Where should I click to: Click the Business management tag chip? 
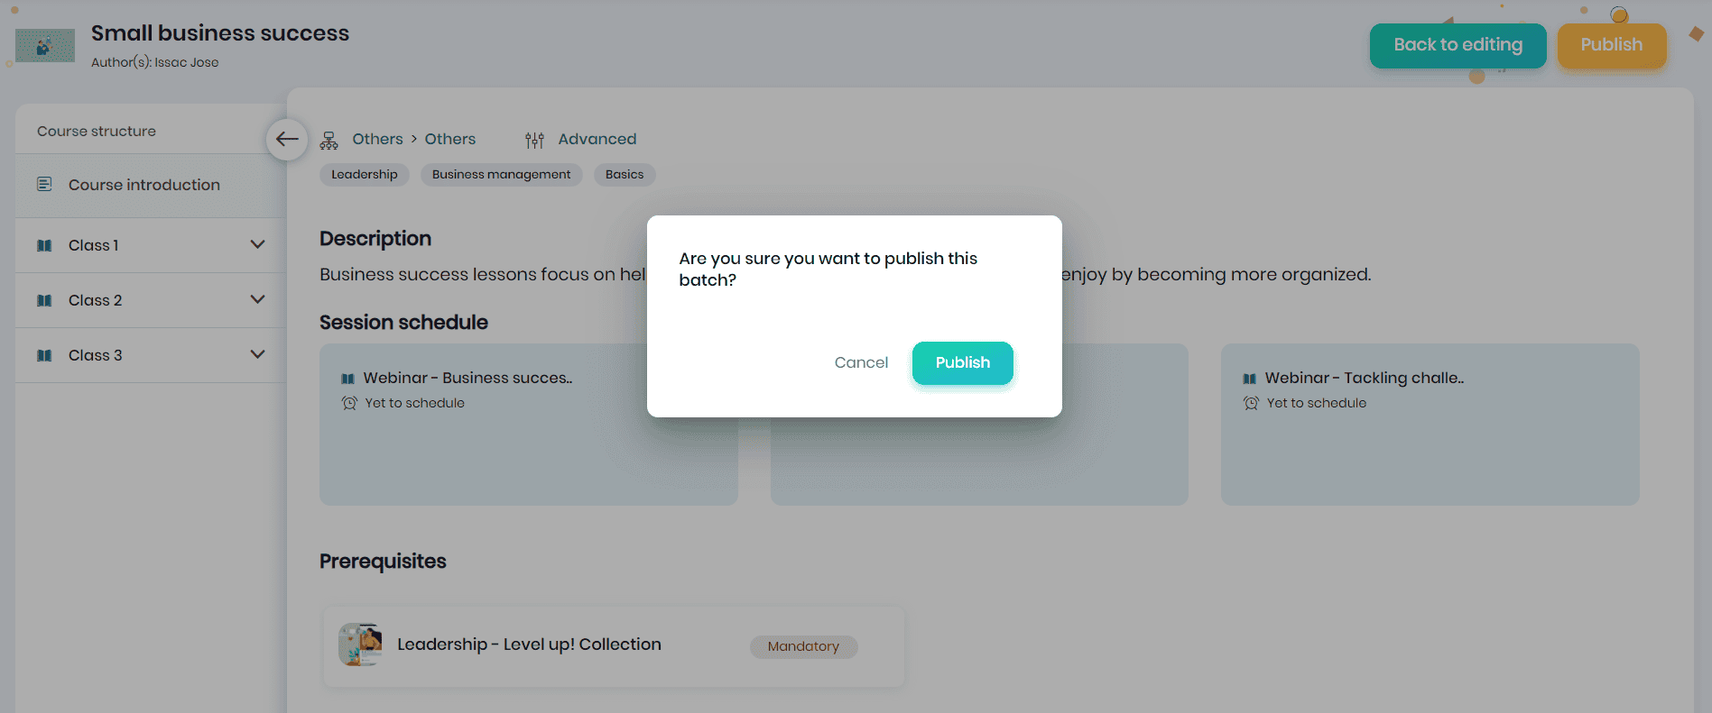(501, 175)
